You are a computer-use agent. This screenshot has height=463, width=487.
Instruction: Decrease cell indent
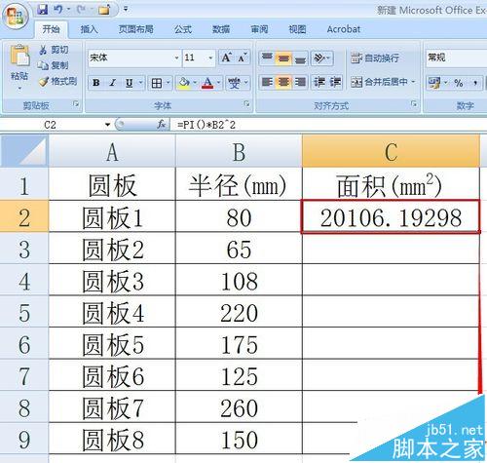pyautogui.click(x=318, y=82)
